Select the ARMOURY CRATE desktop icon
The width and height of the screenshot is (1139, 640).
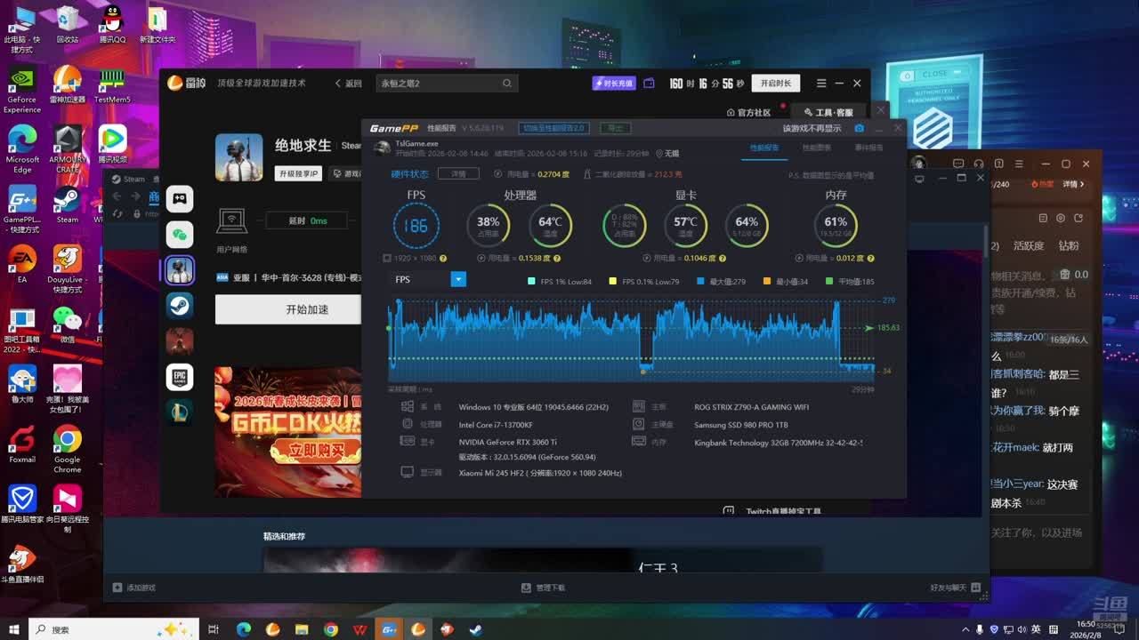point(68,148)
